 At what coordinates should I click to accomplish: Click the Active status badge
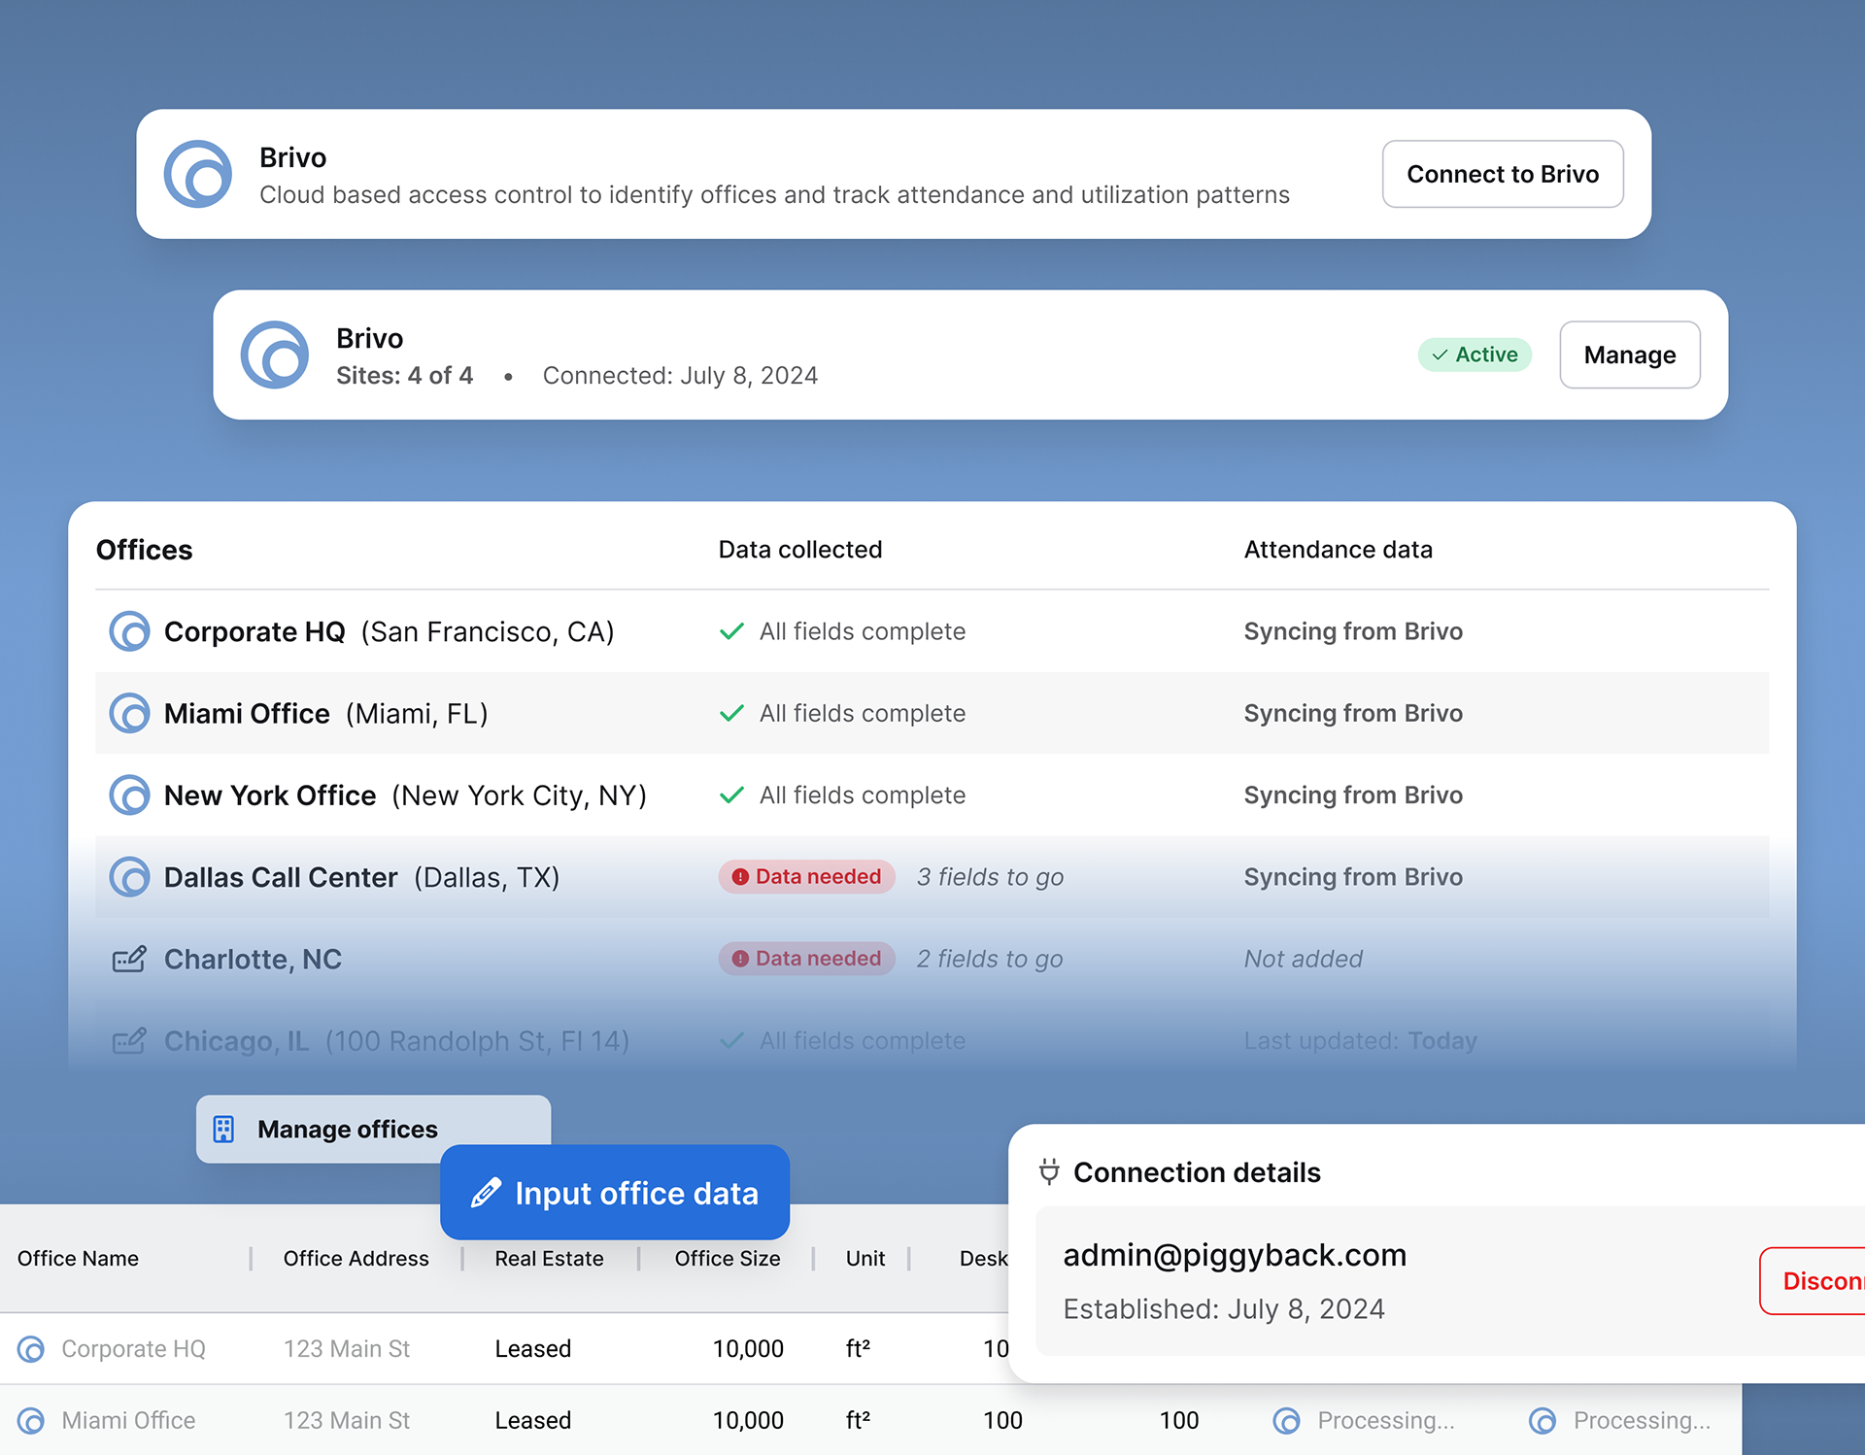click(x=1475, y=355)
